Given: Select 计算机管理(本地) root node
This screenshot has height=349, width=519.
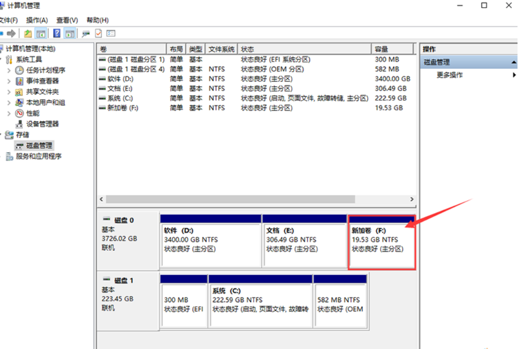Looking at the screenshot, I should pos(30,49).
